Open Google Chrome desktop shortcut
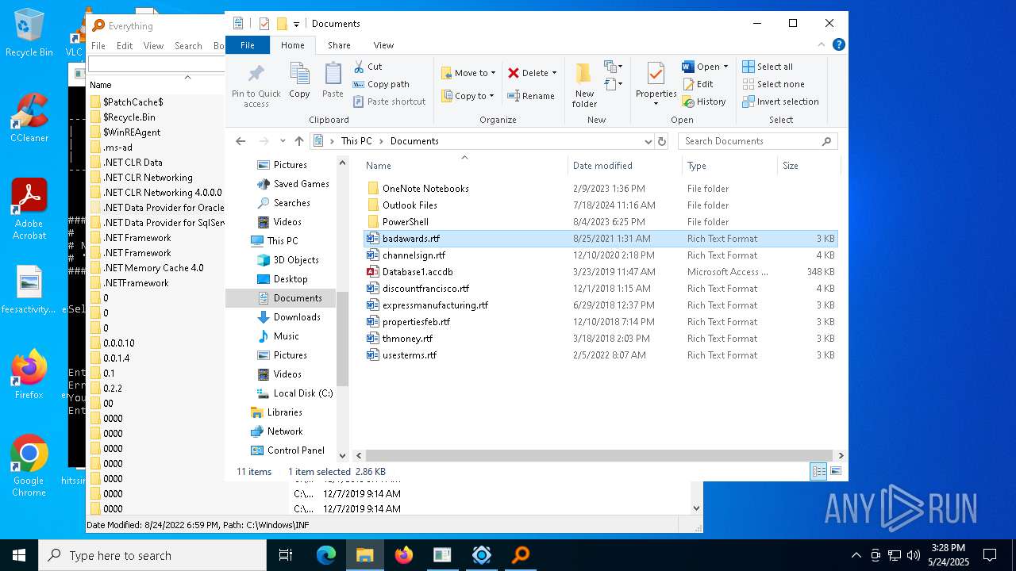Image resolution: width=1016 pixels, height=571 pixels. tap(29, 466)
